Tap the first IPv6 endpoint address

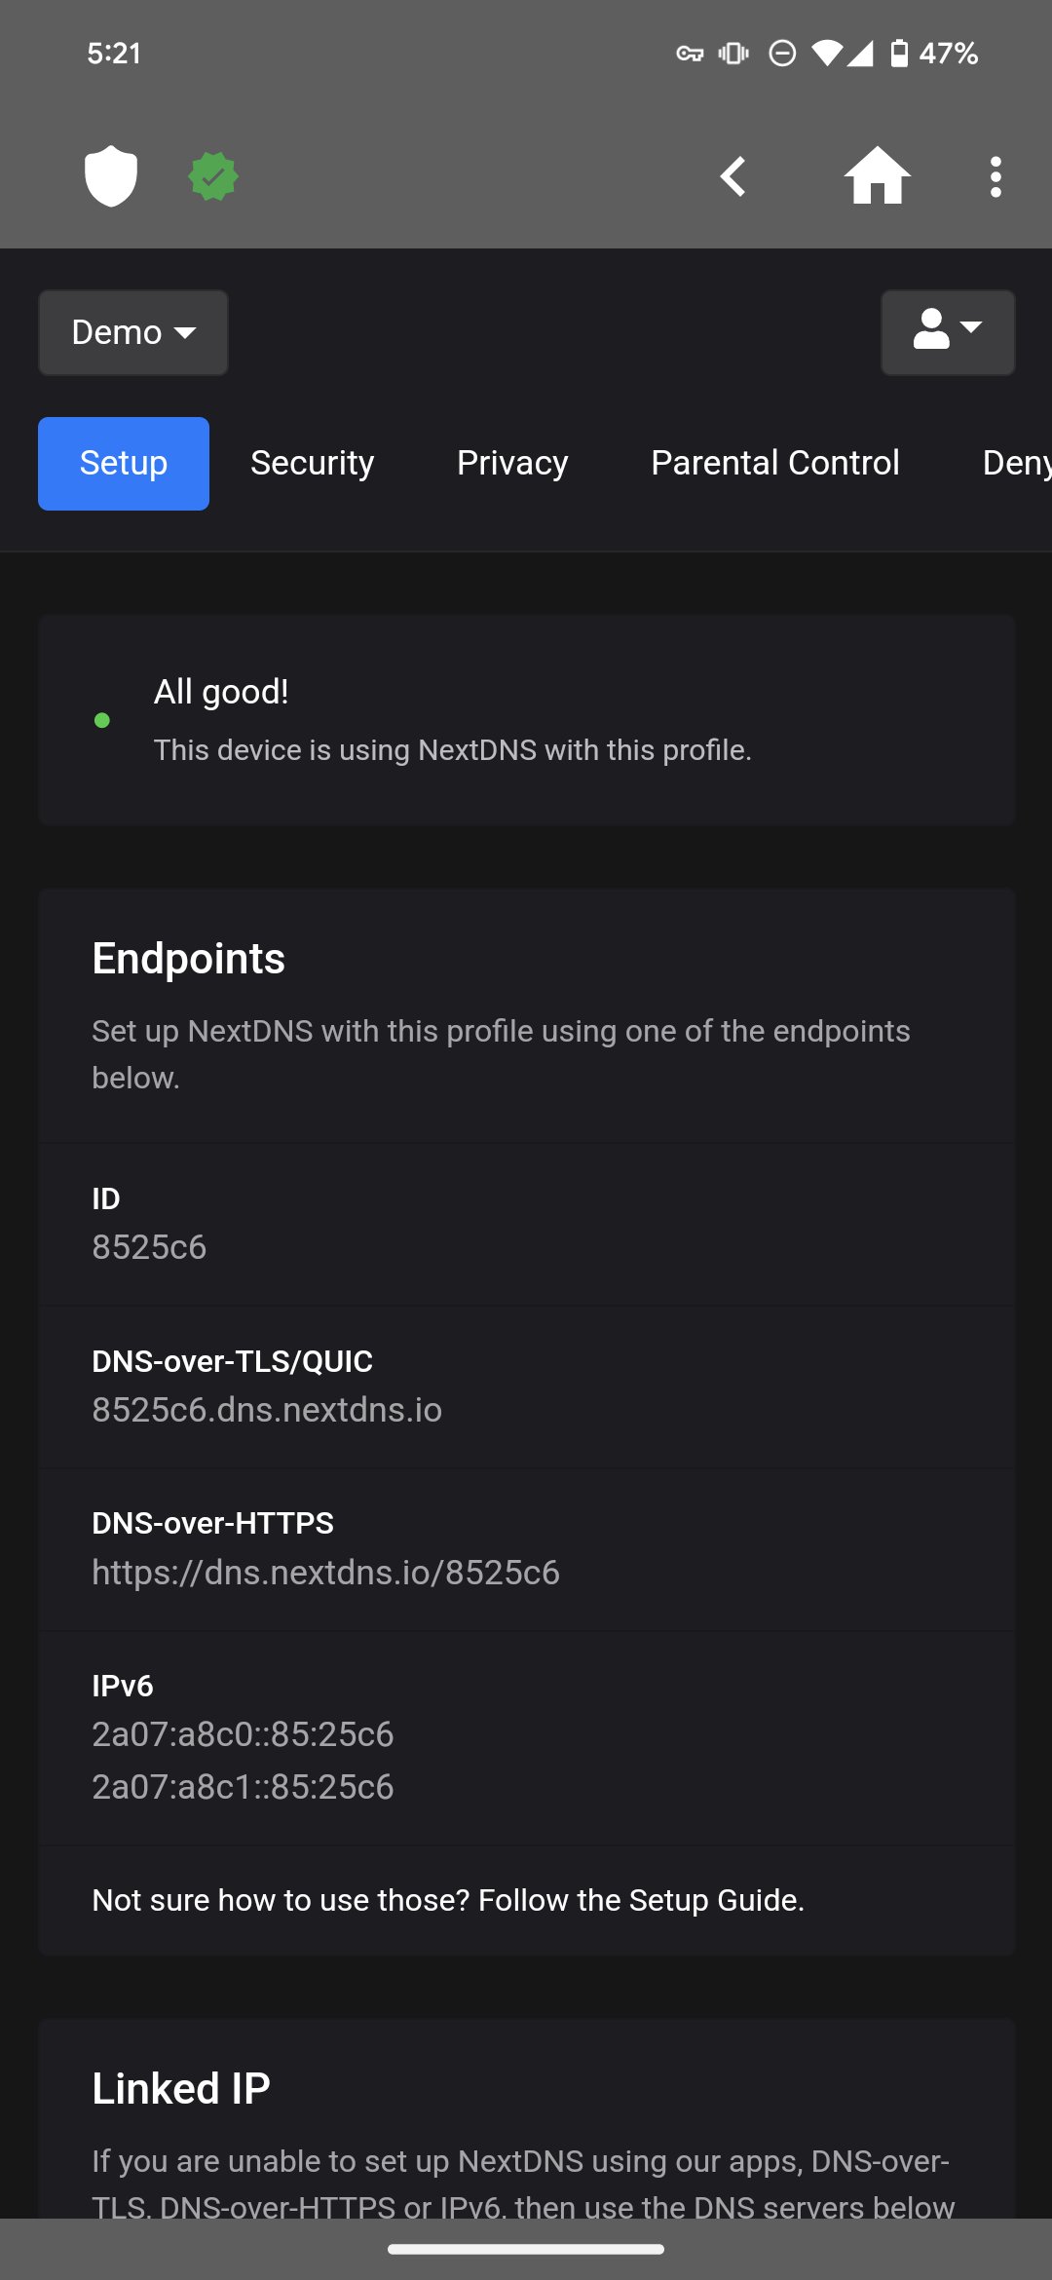[243, 1733]
